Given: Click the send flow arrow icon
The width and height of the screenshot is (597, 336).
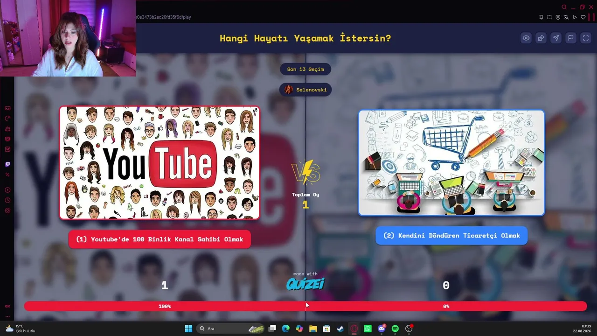Looking at the screenshot, I should pos(575,17).
